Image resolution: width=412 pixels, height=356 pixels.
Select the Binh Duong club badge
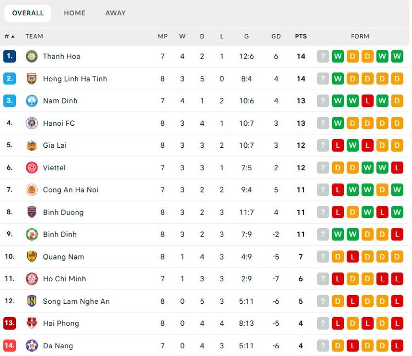point(31,212)
